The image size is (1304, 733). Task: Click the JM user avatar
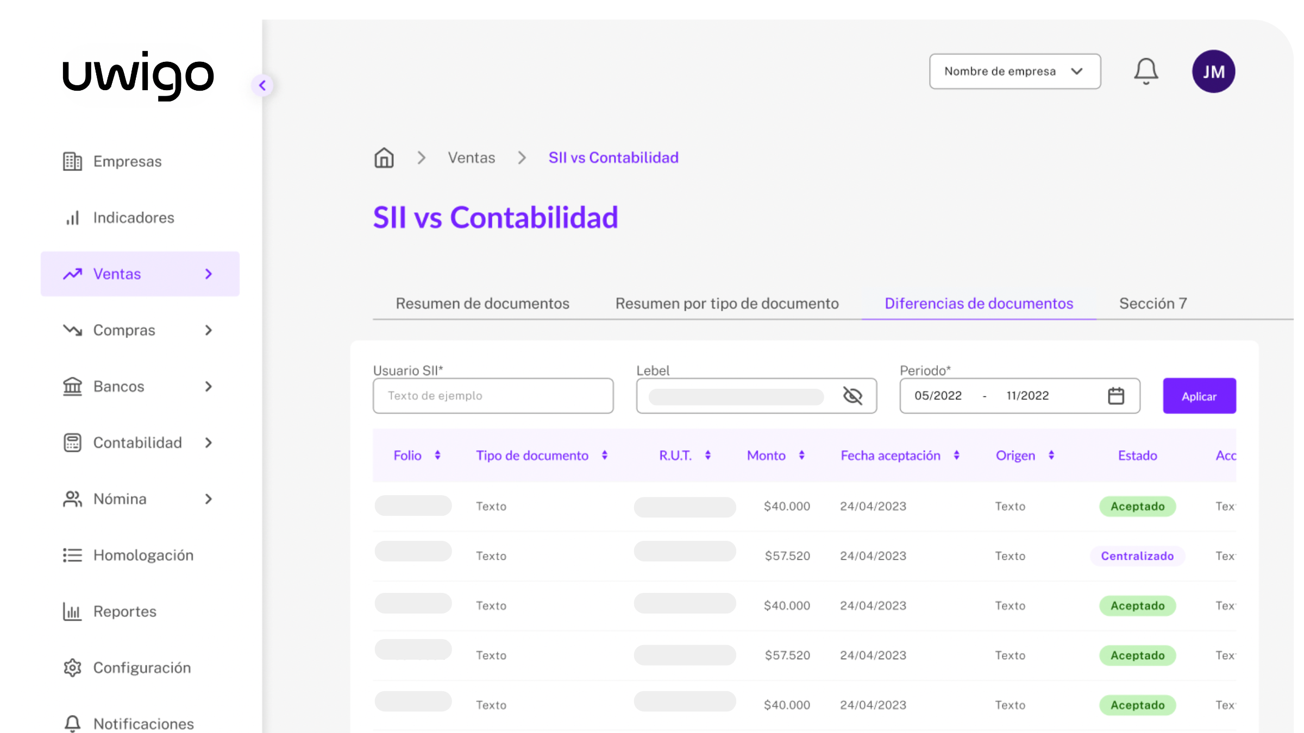(x=1213, y=71)
